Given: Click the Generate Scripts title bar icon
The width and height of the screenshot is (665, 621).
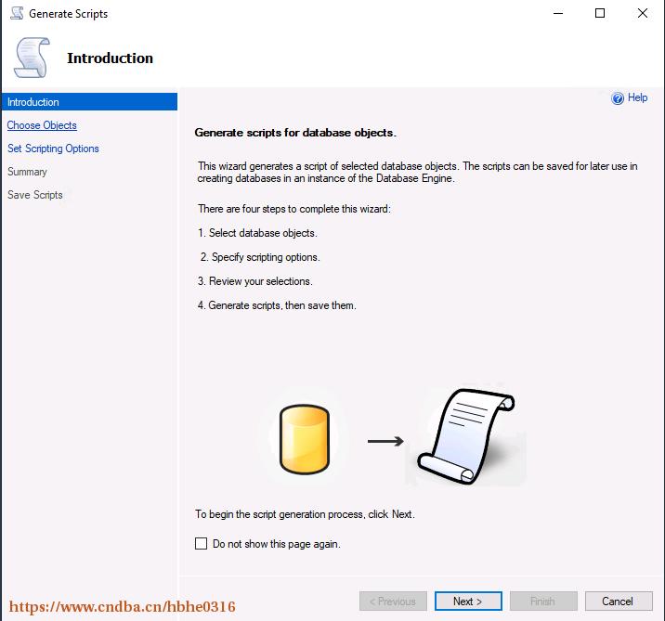Looking at the screenshot, I should [17, 13].
